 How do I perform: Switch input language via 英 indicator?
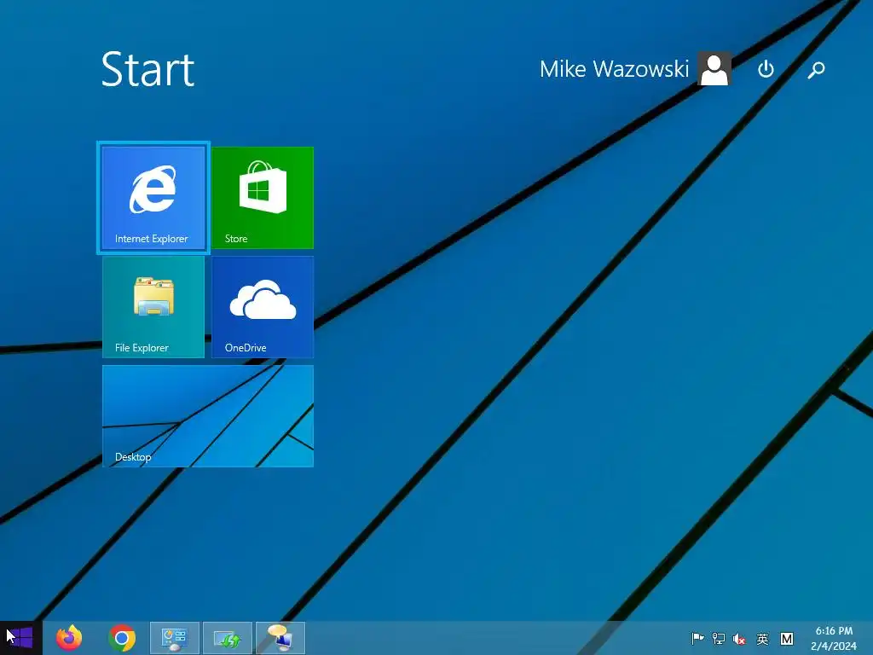coord(762,638)
